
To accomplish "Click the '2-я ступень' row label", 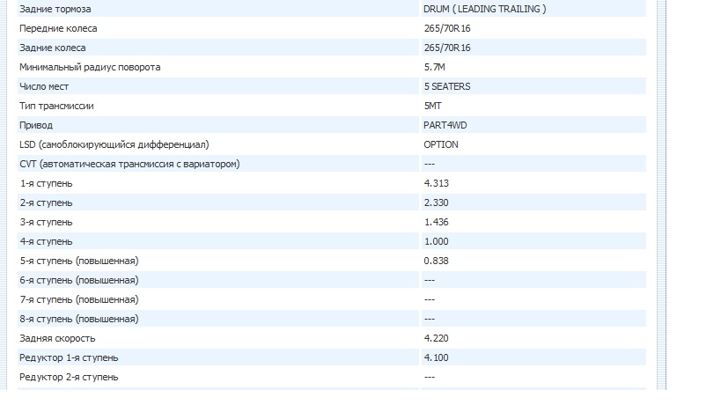I will point(46,202).
